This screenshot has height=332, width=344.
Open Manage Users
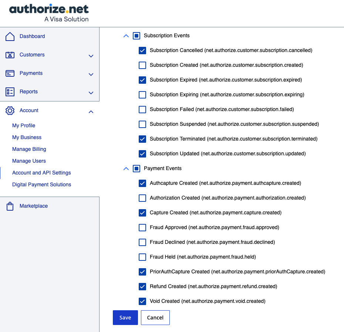coord(29,161)
